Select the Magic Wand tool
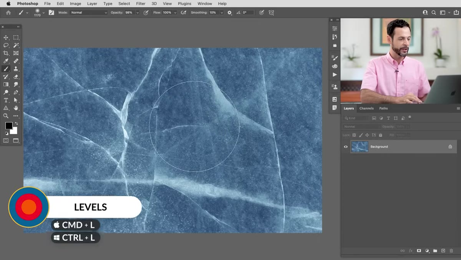Image resolution: width=461 pixels, height=260 pixels. tap(16, 45)
